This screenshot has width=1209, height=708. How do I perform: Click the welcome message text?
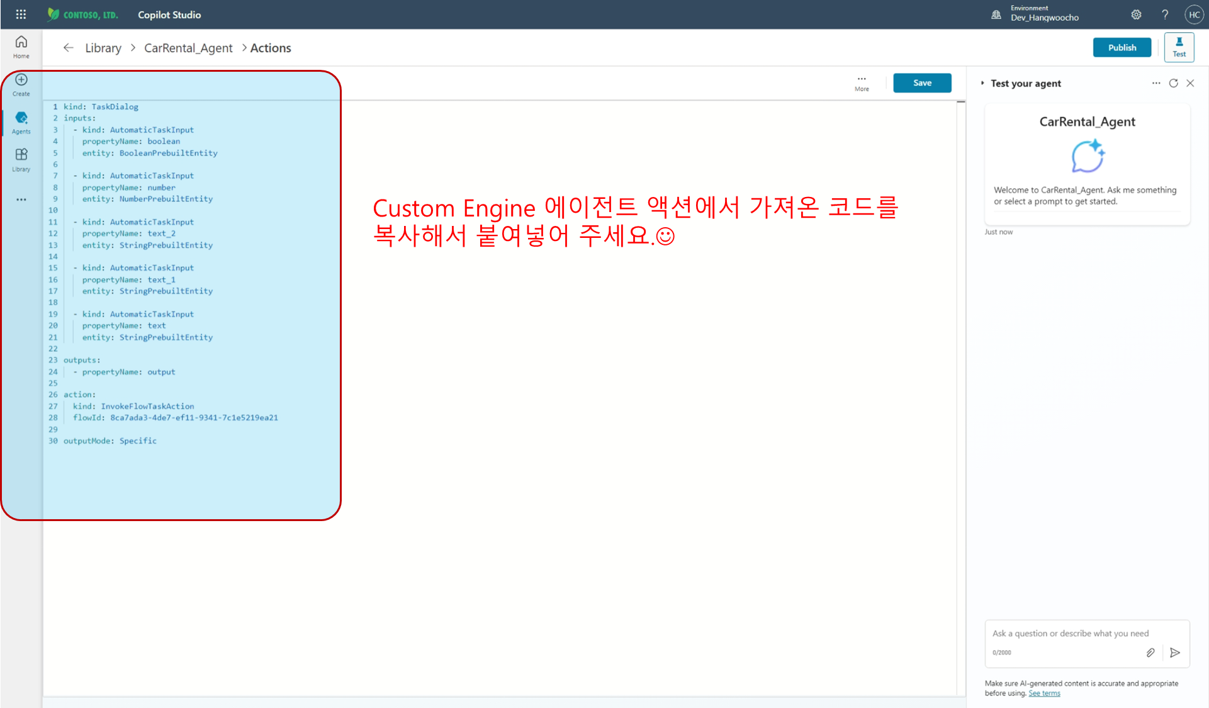click(x=1085, y=196)
